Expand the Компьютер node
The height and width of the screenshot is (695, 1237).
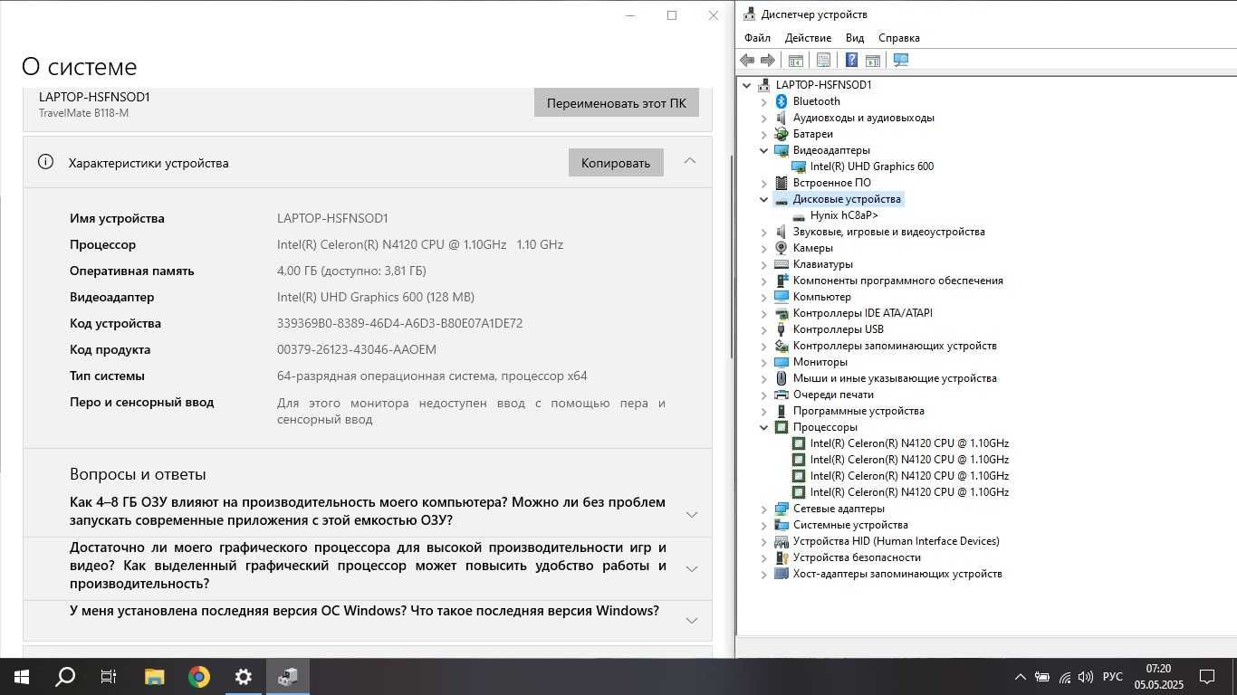point(764,297)
